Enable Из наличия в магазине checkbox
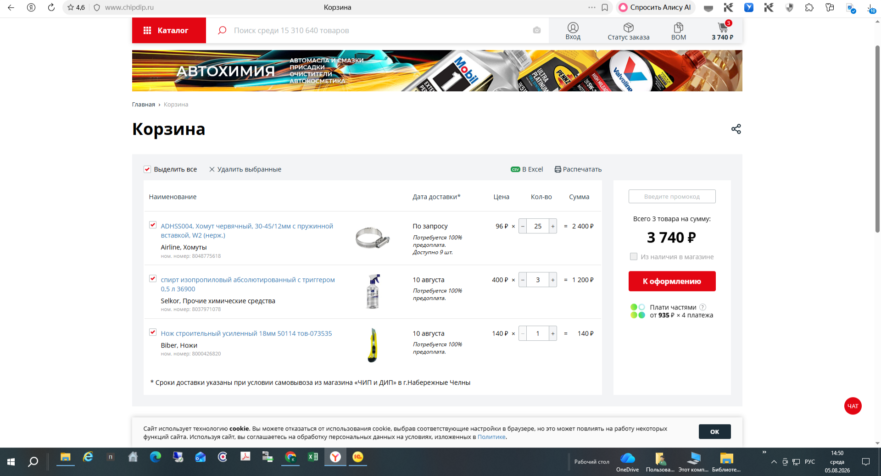 tap(634, 257)
